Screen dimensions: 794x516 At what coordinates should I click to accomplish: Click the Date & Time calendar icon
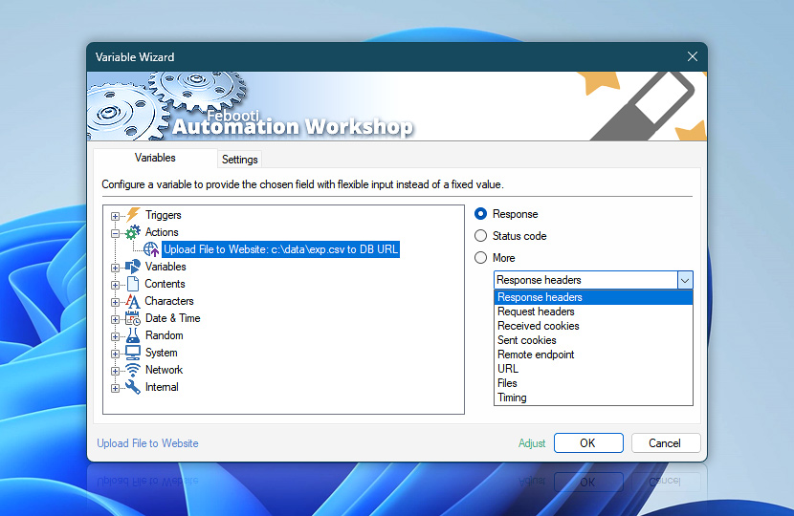(133, 318)
